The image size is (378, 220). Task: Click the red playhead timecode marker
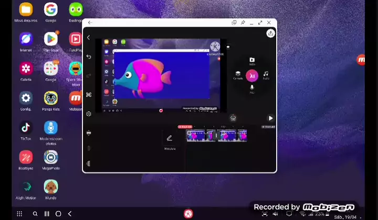pos(185,127)
